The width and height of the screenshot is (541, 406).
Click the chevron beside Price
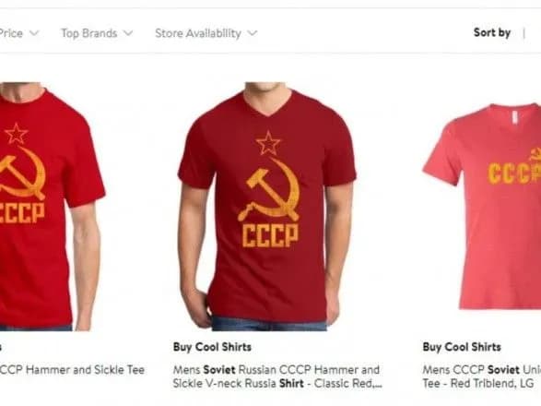(x=34, y=33)
